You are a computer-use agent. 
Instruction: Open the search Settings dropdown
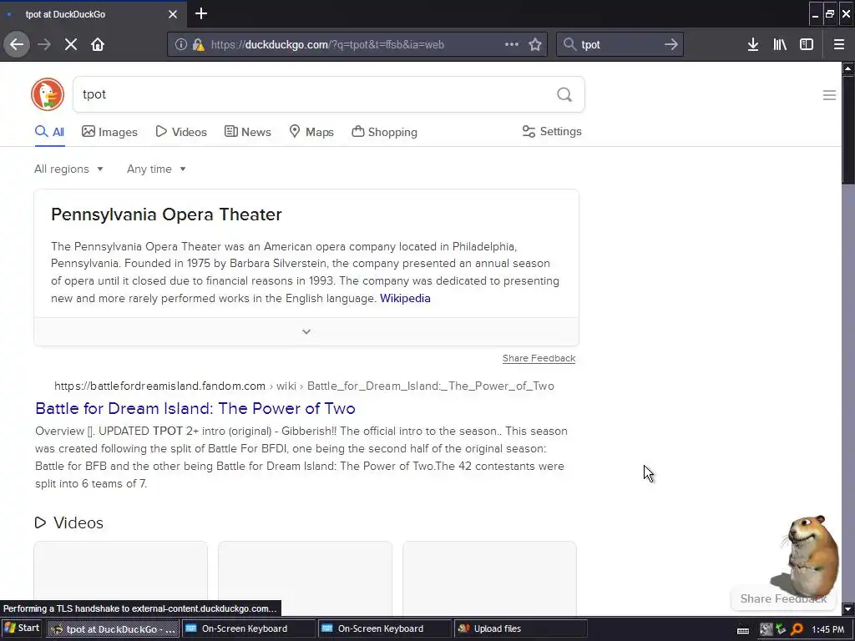[552, 131]
